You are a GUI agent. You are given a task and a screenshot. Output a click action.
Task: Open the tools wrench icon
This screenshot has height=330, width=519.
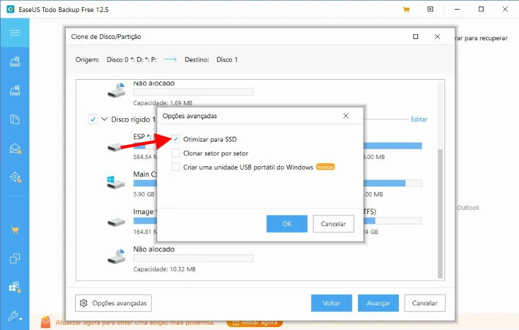point(15,316)
